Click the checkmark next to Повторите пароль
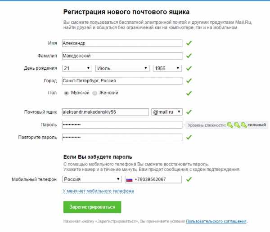Image resolution: width=270 pixels, height=232 pixels. (x=189, y=137)
